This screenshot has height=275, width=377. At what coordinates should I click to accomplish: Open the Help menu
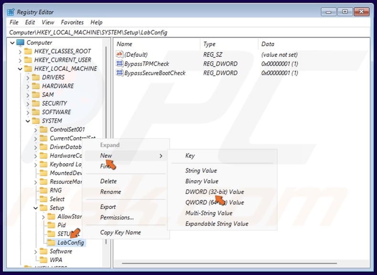tap(96, 22)
